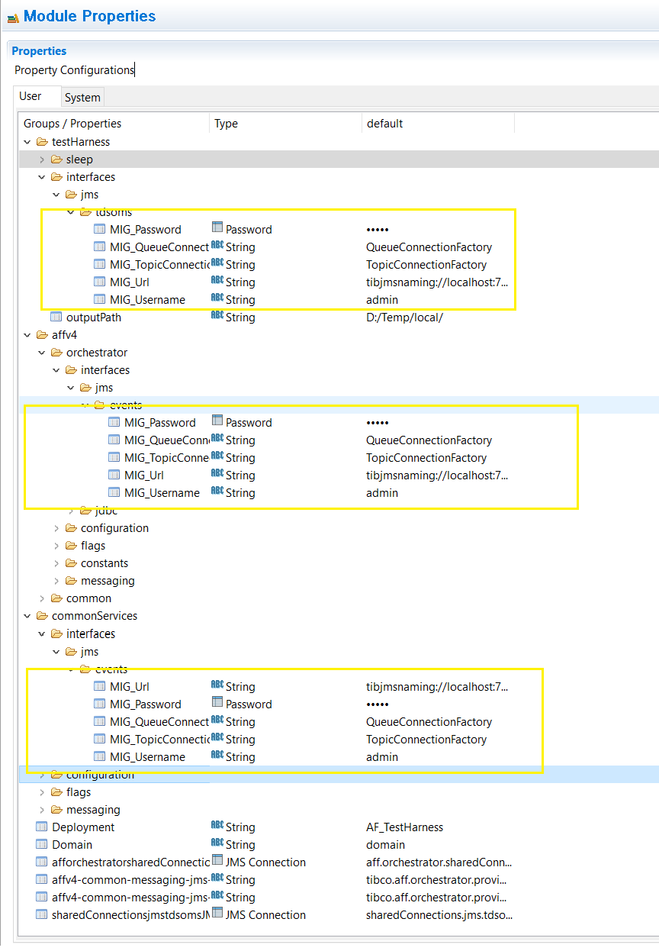Switch to the System tab
Viewport: 659px width, 951px height.
pyautogui.click(x=82, y=98)
